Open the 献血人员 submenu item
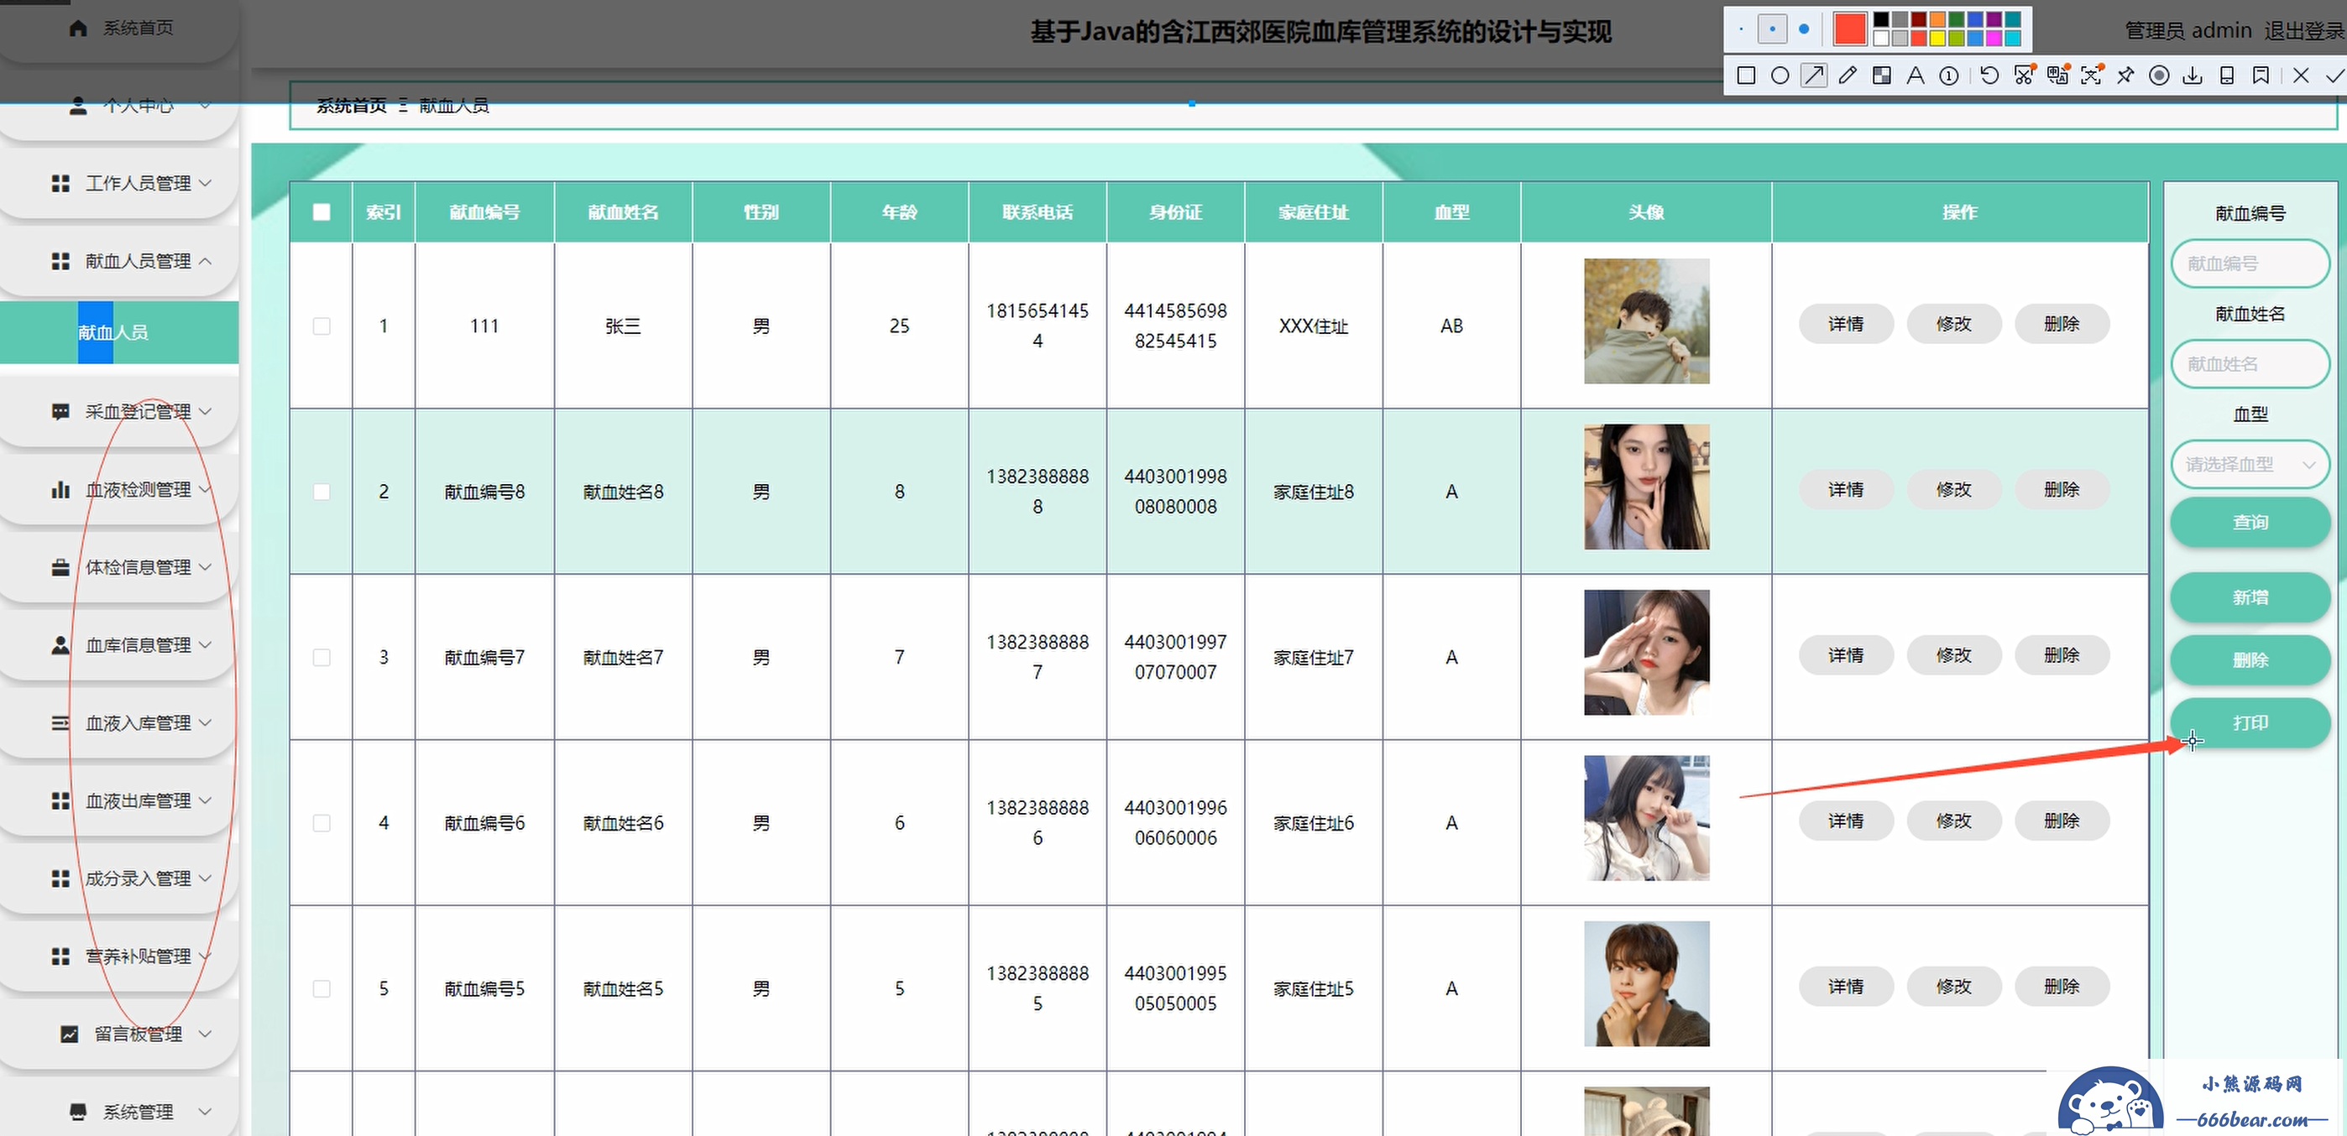 (119, 332)
